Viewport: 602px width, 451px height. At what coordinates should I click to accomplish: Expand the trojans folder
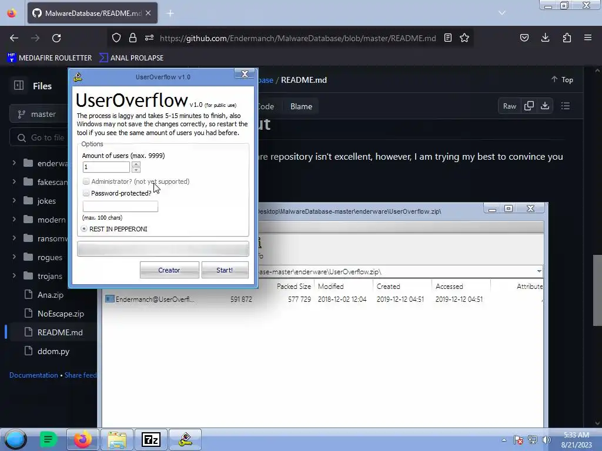(x=14, y=276)
